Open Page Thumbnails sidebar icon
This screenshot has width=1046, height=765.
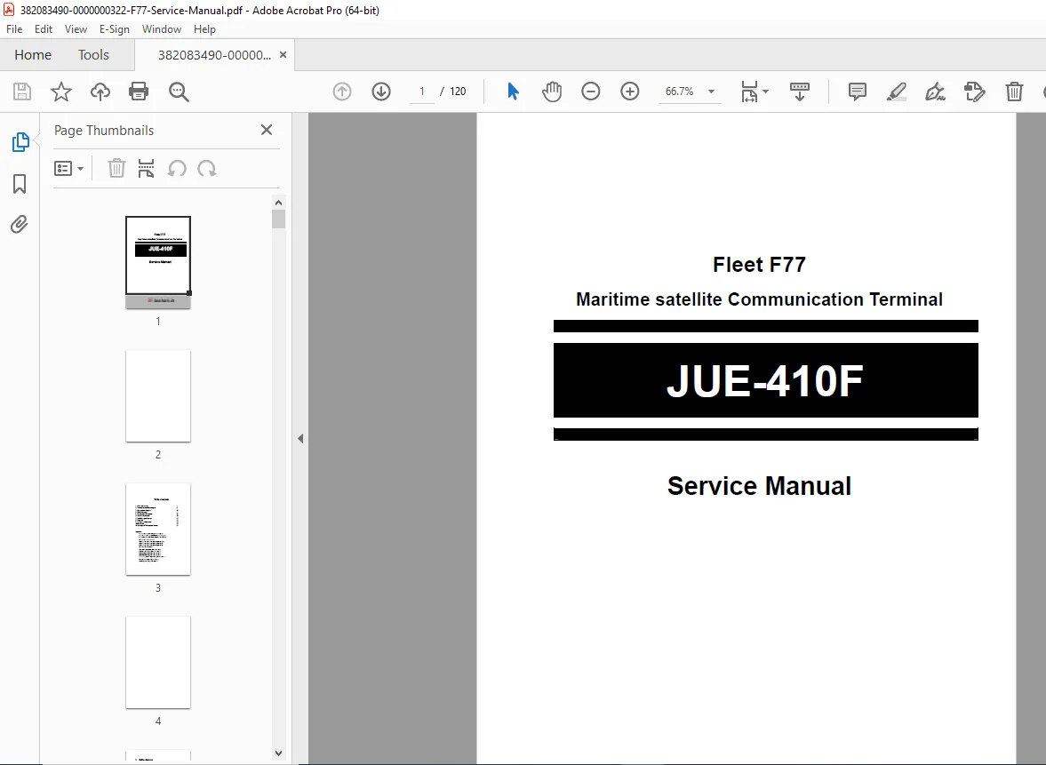[x=20, y=142]
